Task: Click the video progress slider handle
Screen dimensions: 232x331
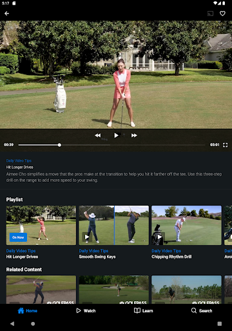Action: point(59,145)
